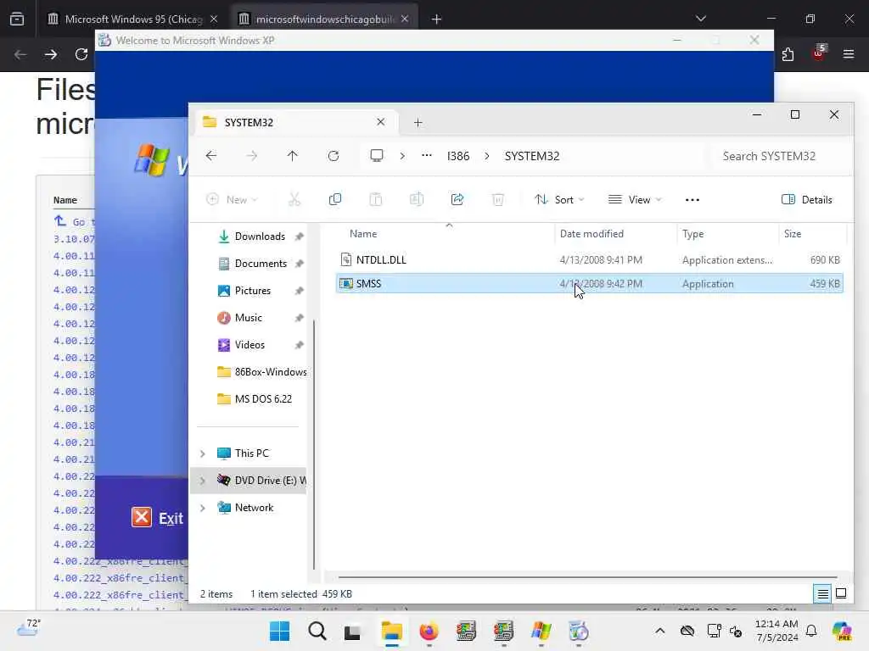The width and height of the screenshot is (869, 651).
Task: Click horizontal scrollbar in file list
Action: [x=587, y=577]
